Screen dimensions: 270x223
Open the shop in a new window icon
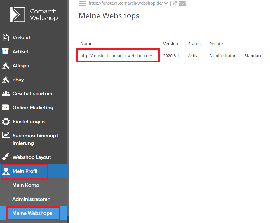(174, 3)
